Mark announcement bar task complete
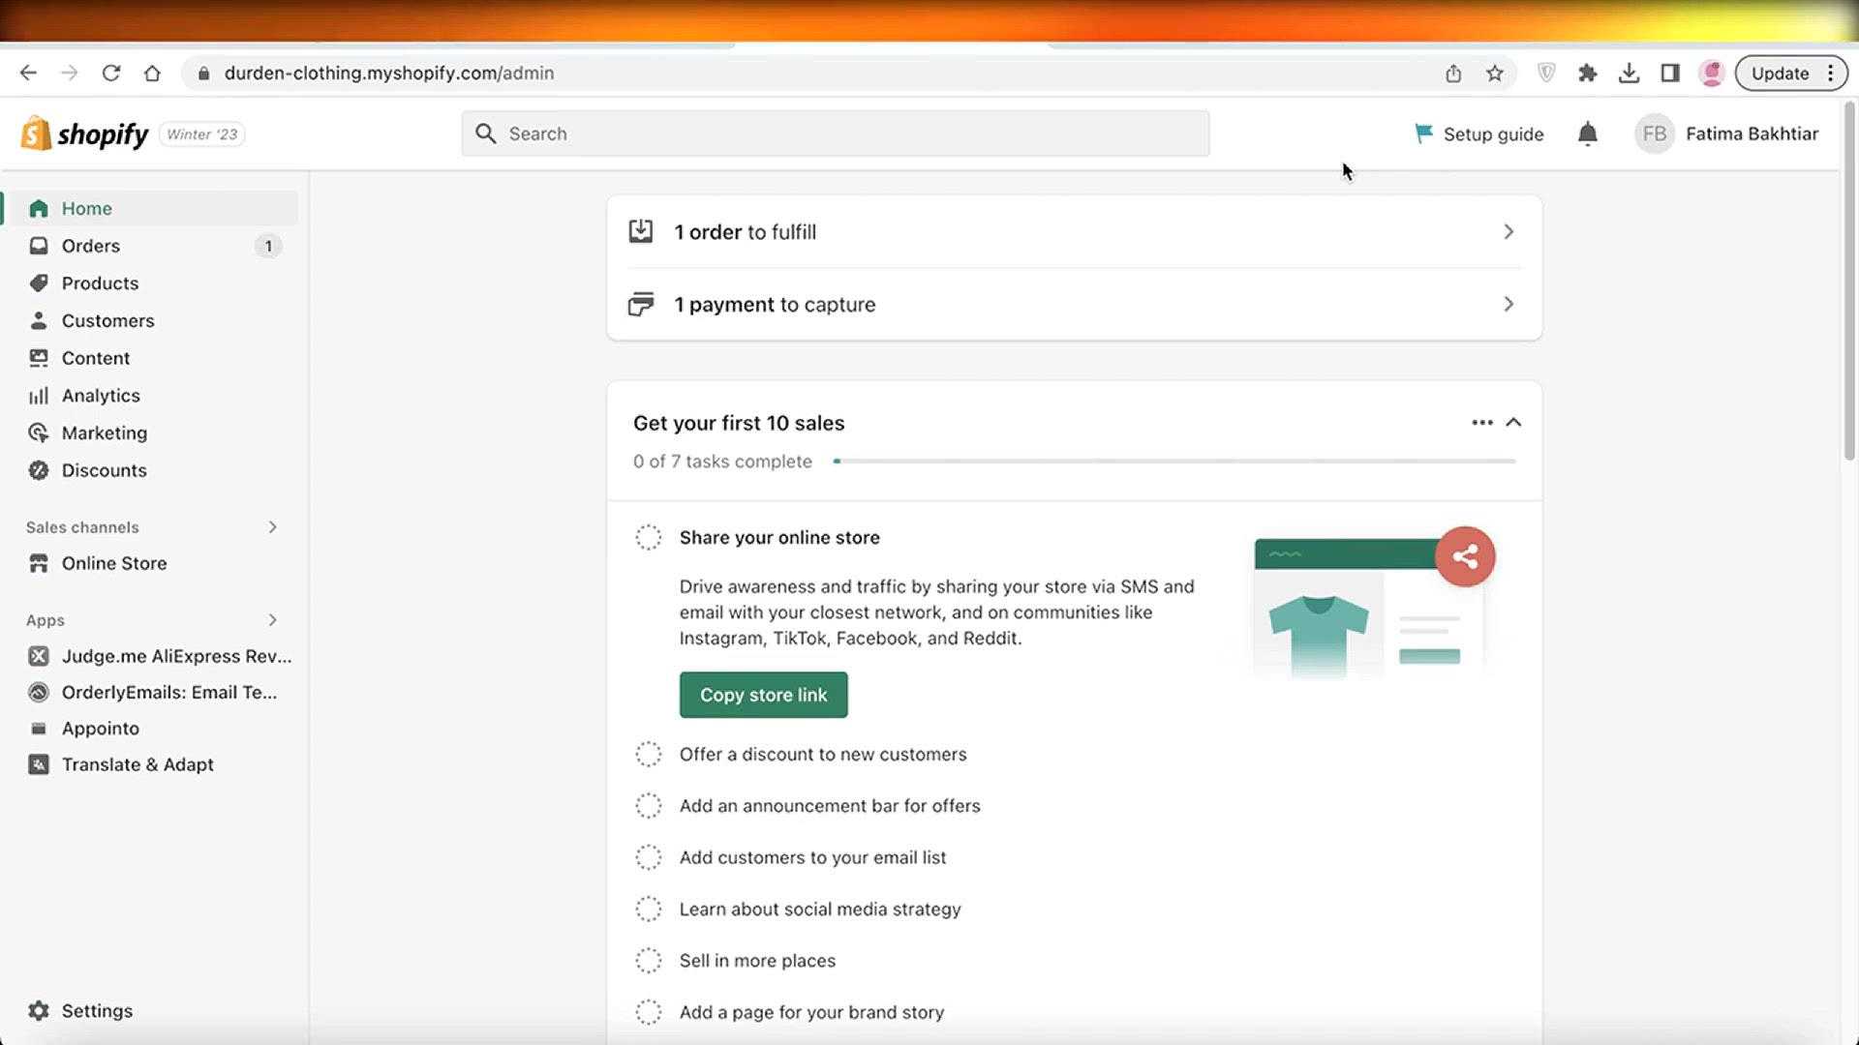Screen dimensions: 1859x1045 pos(649,805)
